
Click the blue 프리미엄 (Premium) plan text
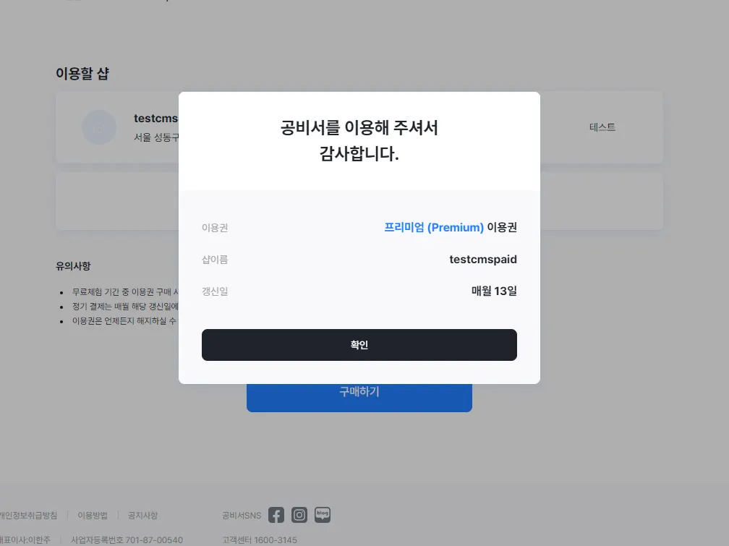tap(434, 227)
